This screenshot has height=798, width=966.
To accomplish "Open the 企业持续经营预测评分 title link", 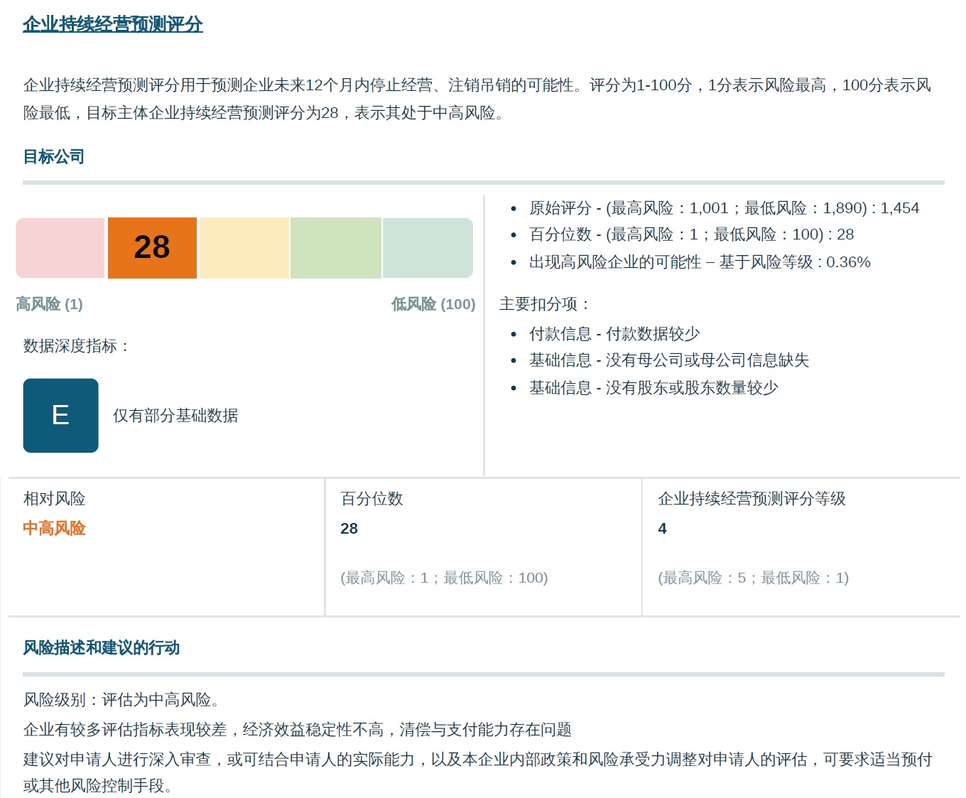I will pos(112,24).
